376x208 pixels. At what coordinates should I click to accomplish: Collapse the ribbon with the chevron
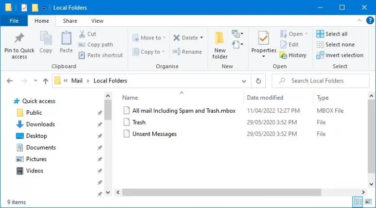pyautogui.click(x=360, y=21)
